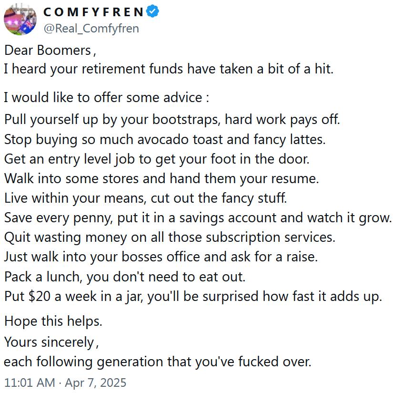The width and height of the screenshot is (393, 393).
Task: Open the @Real_Comfyfren handle link
Action: (x=91, y=28)
